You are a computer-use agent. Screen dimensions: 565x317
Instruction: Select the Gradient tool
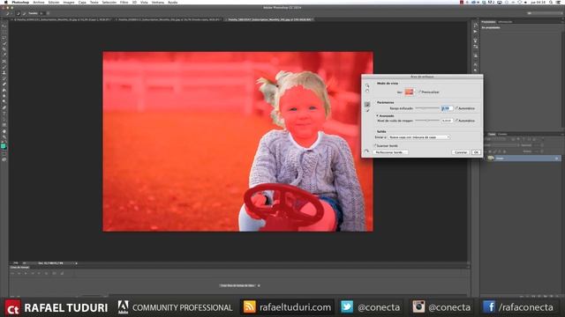click(4, 90)
